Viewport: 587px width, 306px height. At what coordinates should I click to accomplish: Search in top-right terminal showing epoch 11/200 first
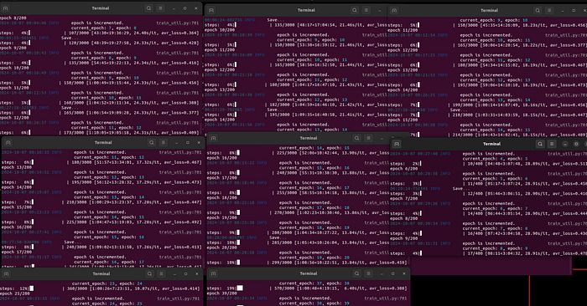(x=538, y=10)
